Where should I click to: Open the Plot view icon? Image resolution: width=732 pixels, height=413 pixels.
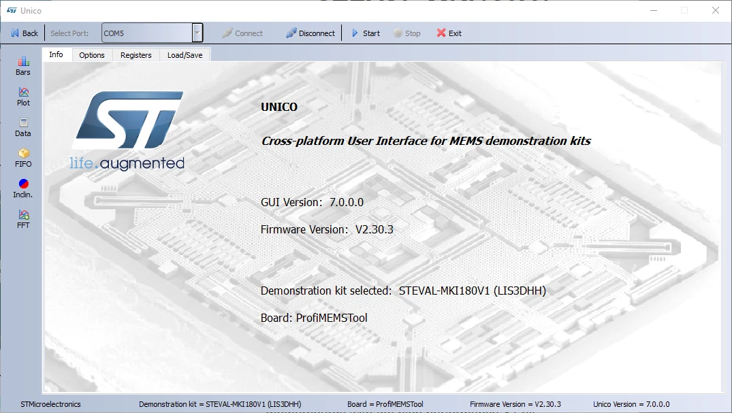pyautogui.click(x=23, y=92)
